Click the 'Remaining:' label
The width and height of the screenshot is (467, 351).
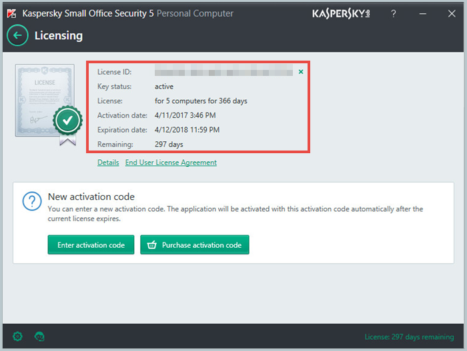pos(115,145)
